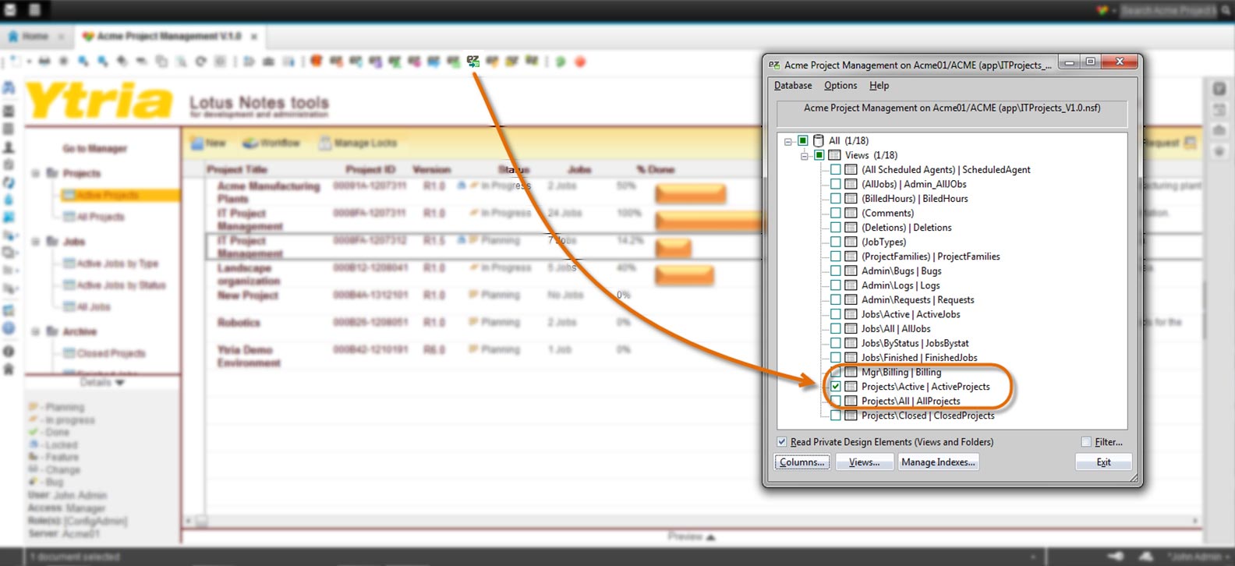Screen dimensions: 1235x566
Task: Check the Admin\Bugs | Bugs checkbox
Action: [835, 271]
